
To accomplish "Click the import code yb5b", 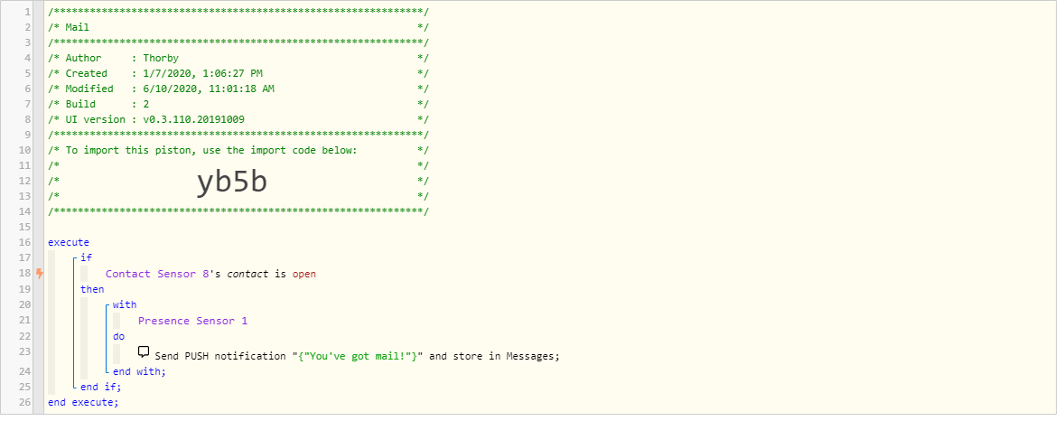I will pos(232,182).
